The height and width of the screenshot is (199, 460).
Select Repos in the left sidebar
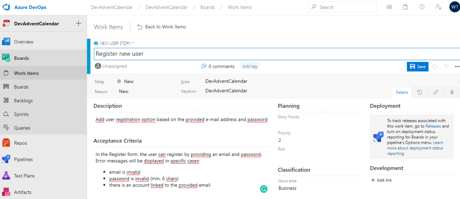(x=20, y=143)
